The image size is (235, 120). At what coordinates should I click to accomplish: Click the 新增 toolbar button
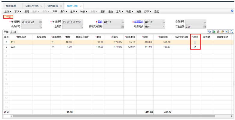(27, 11)
